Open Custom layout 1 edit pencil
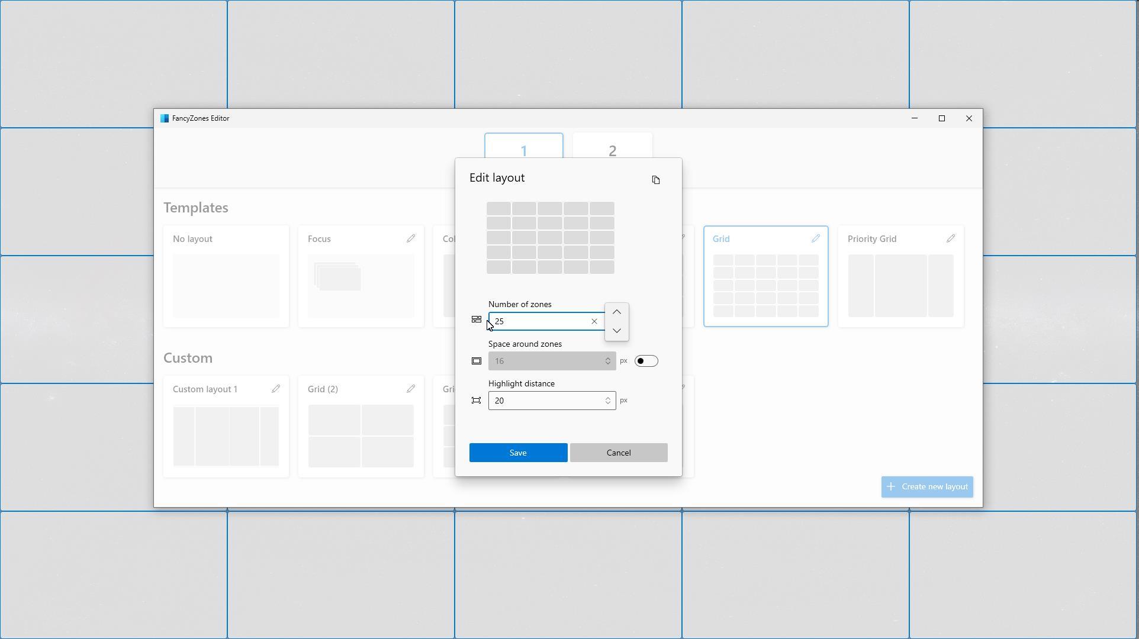1139x639 pixels. pyautogui.click(x=276, y=389)
